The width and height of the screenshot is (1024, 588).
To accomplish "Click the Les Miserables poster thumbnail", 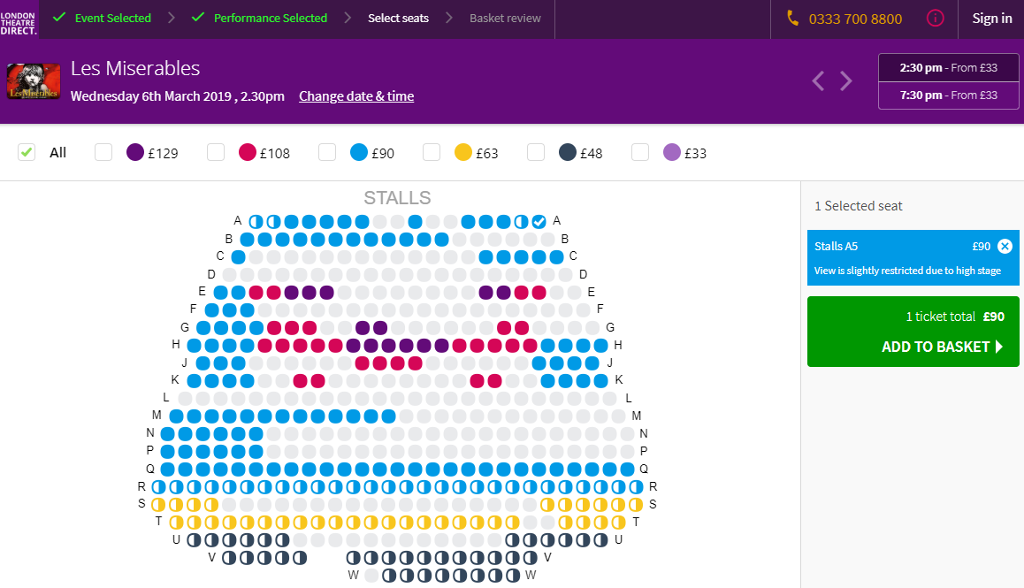I will tap(34, 81).
